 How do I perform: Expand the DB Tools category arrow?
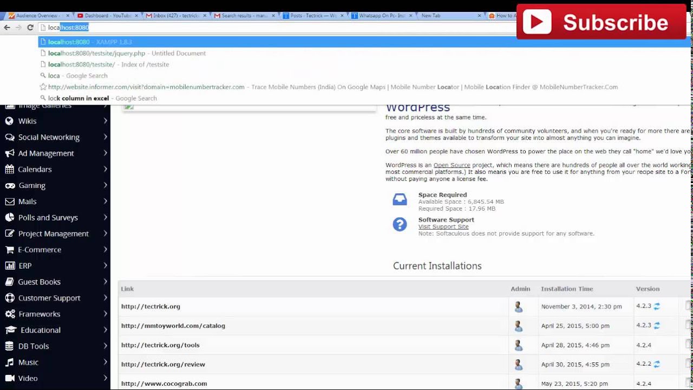105,346
